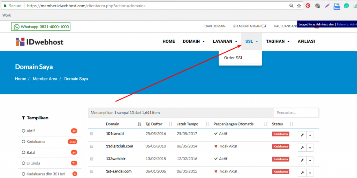
Task: Sort by Domain column icon
Action: pyautogui.click(x=139, y=124)
